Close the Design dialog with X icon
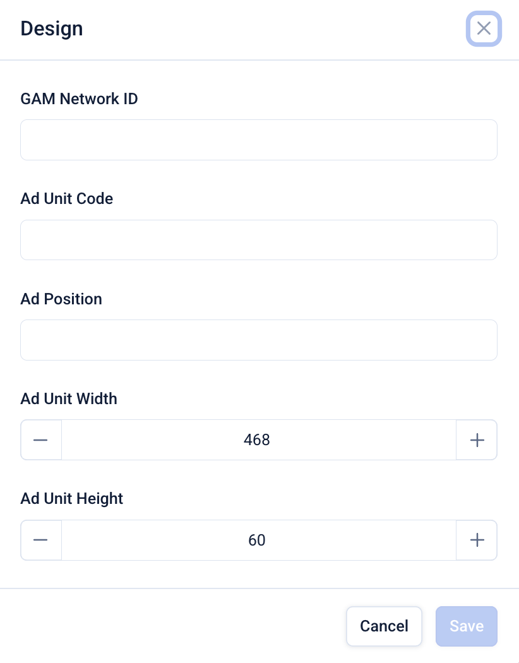Screen dimensions: 519x663 [x=484, y=28]
